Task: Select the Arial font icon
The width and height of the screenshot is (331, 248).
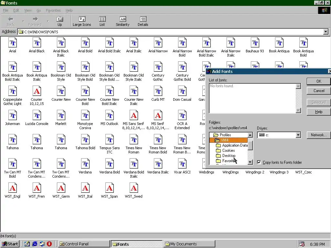Action: click(x=13, y=43)
